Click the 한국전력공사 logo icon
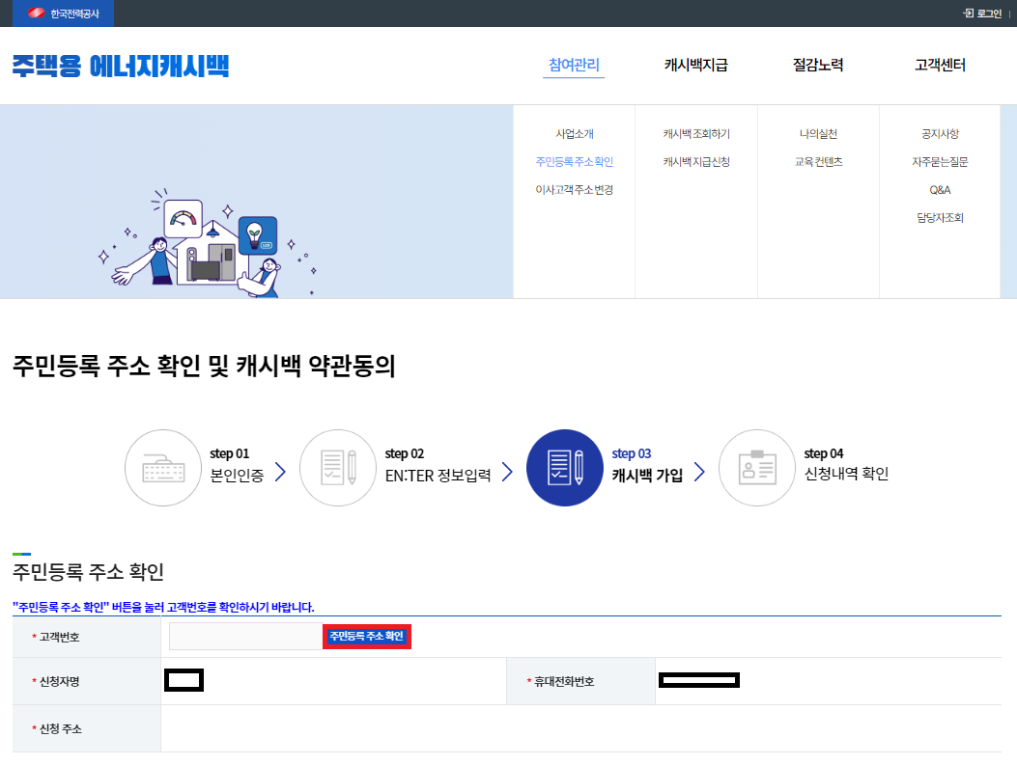The width and height of the screenshot is (1017, 765). click(37, 13)
